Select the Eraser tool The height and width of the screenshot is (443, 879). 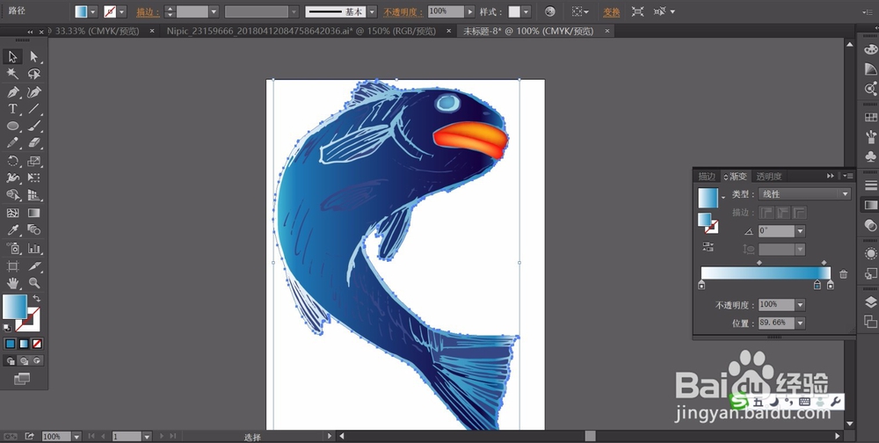click(x=34, y=143)
